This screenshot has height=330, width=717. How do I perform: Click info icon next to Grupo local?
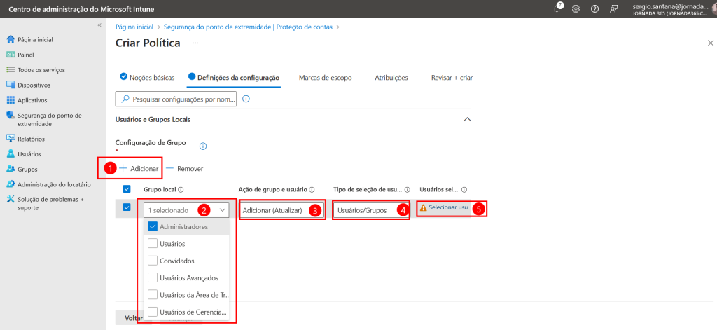pyautogui.click(x=181, y=189)
